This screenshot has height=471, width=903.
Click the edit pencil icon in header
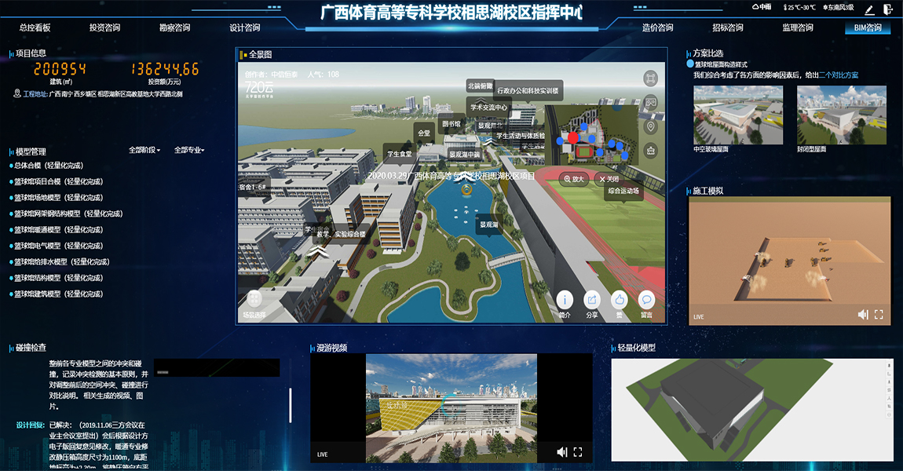[869, 10]
